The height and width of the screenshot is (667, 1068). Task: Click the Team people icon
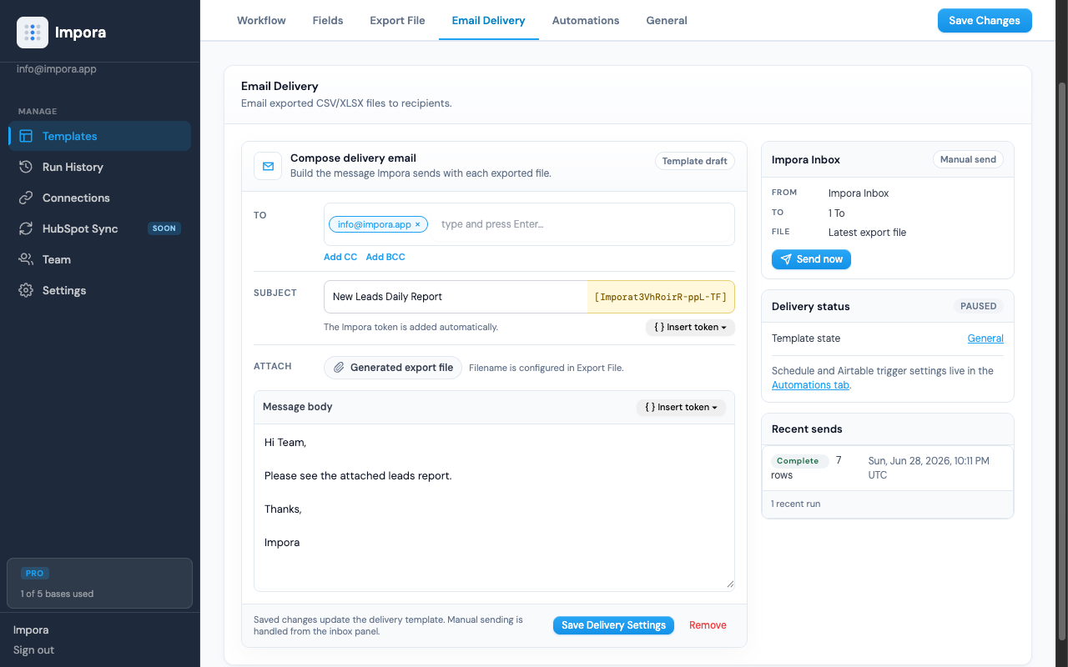pyautogui.click(x=26, y=259)
